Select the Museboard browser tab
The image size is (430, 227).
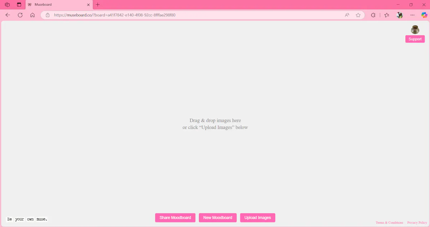click(59, 5)
